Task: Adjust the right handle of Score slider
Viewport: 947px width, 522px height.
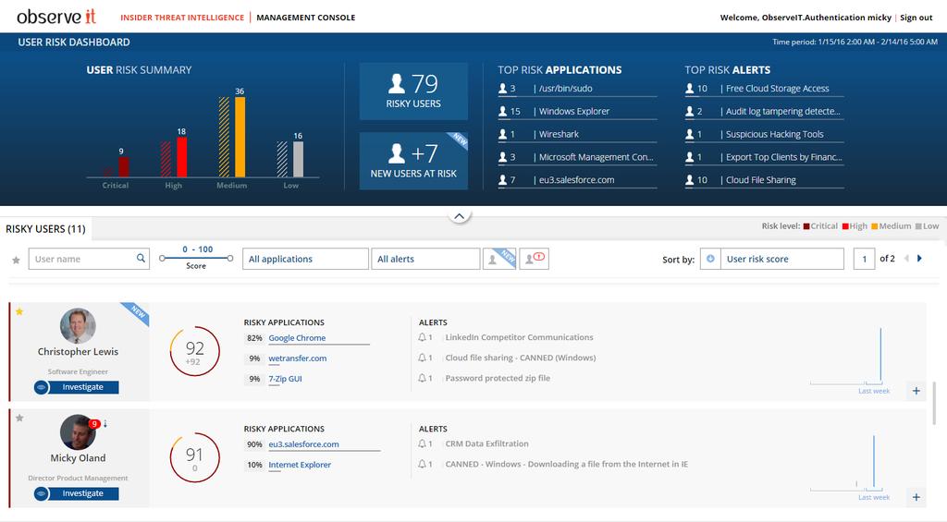Action: 230,259
